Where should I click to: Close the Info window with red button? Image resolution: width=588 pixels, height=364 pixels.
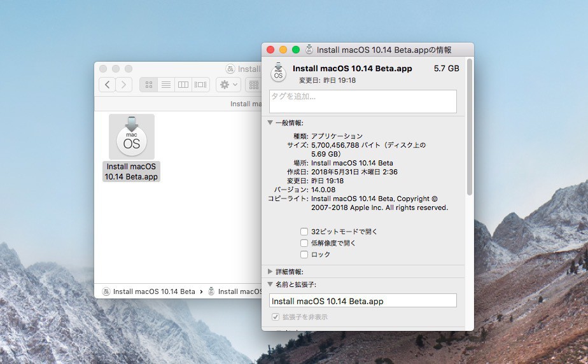(x=270, y=50)
